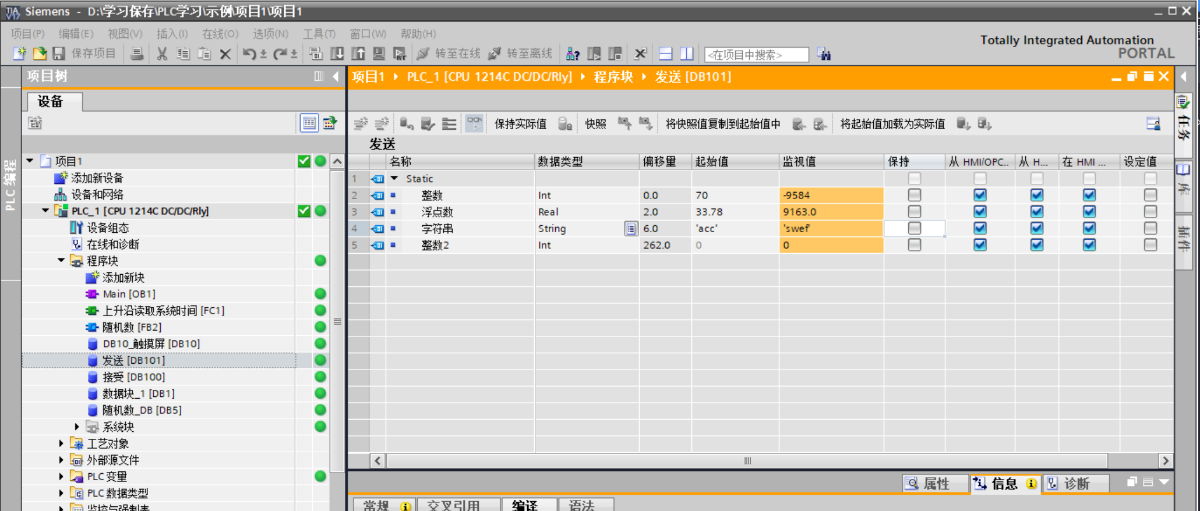Click 转至离线 button
This screenshot has height=511, width=1200.
520,54
